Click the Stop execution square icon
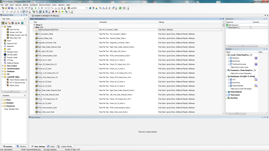Viewport: 269px width, 151px height. tap(42, 8)
